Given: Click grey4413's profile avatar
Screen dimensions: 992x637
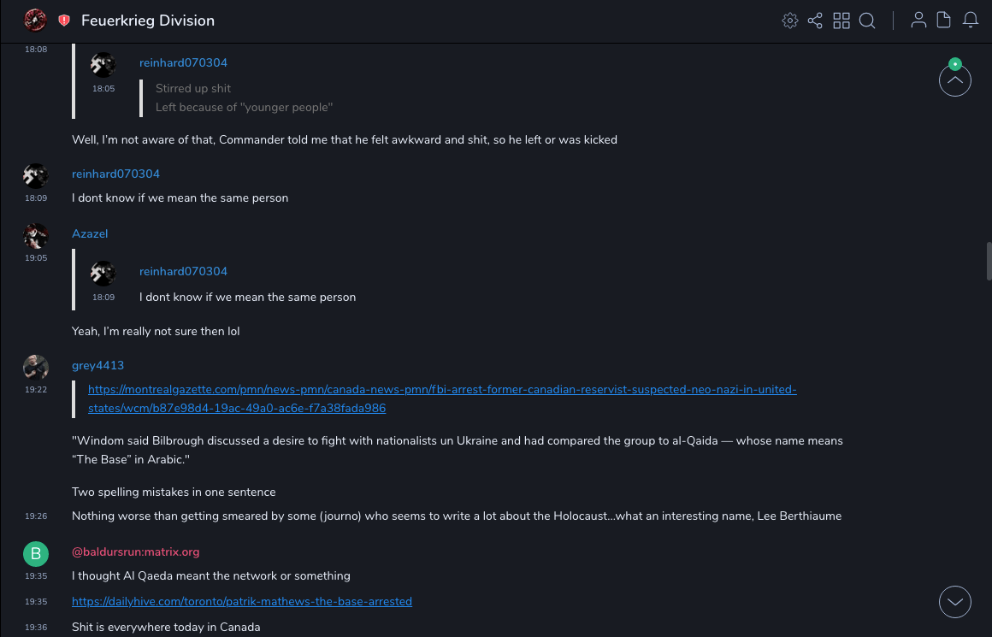Looking at the screenshot, I should click(36, 368).
